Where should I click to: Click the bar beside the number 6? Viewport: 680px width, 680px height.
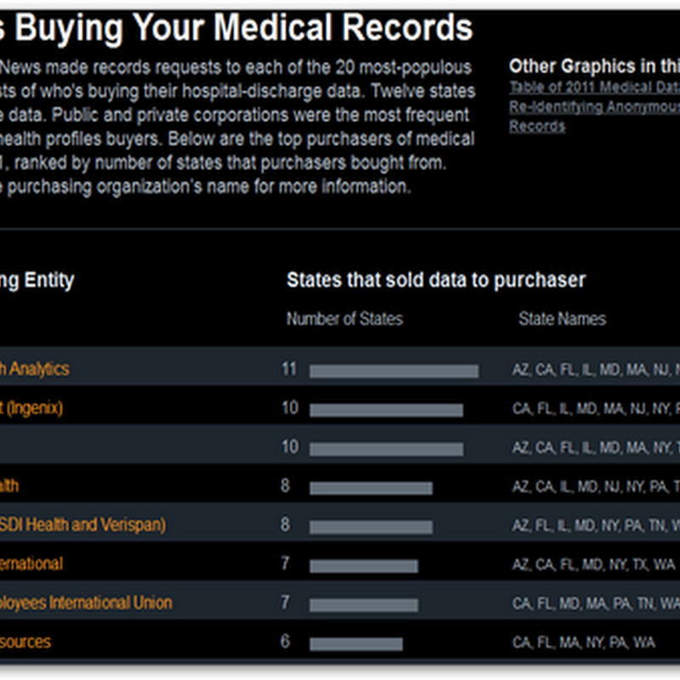tap(355, 643)
